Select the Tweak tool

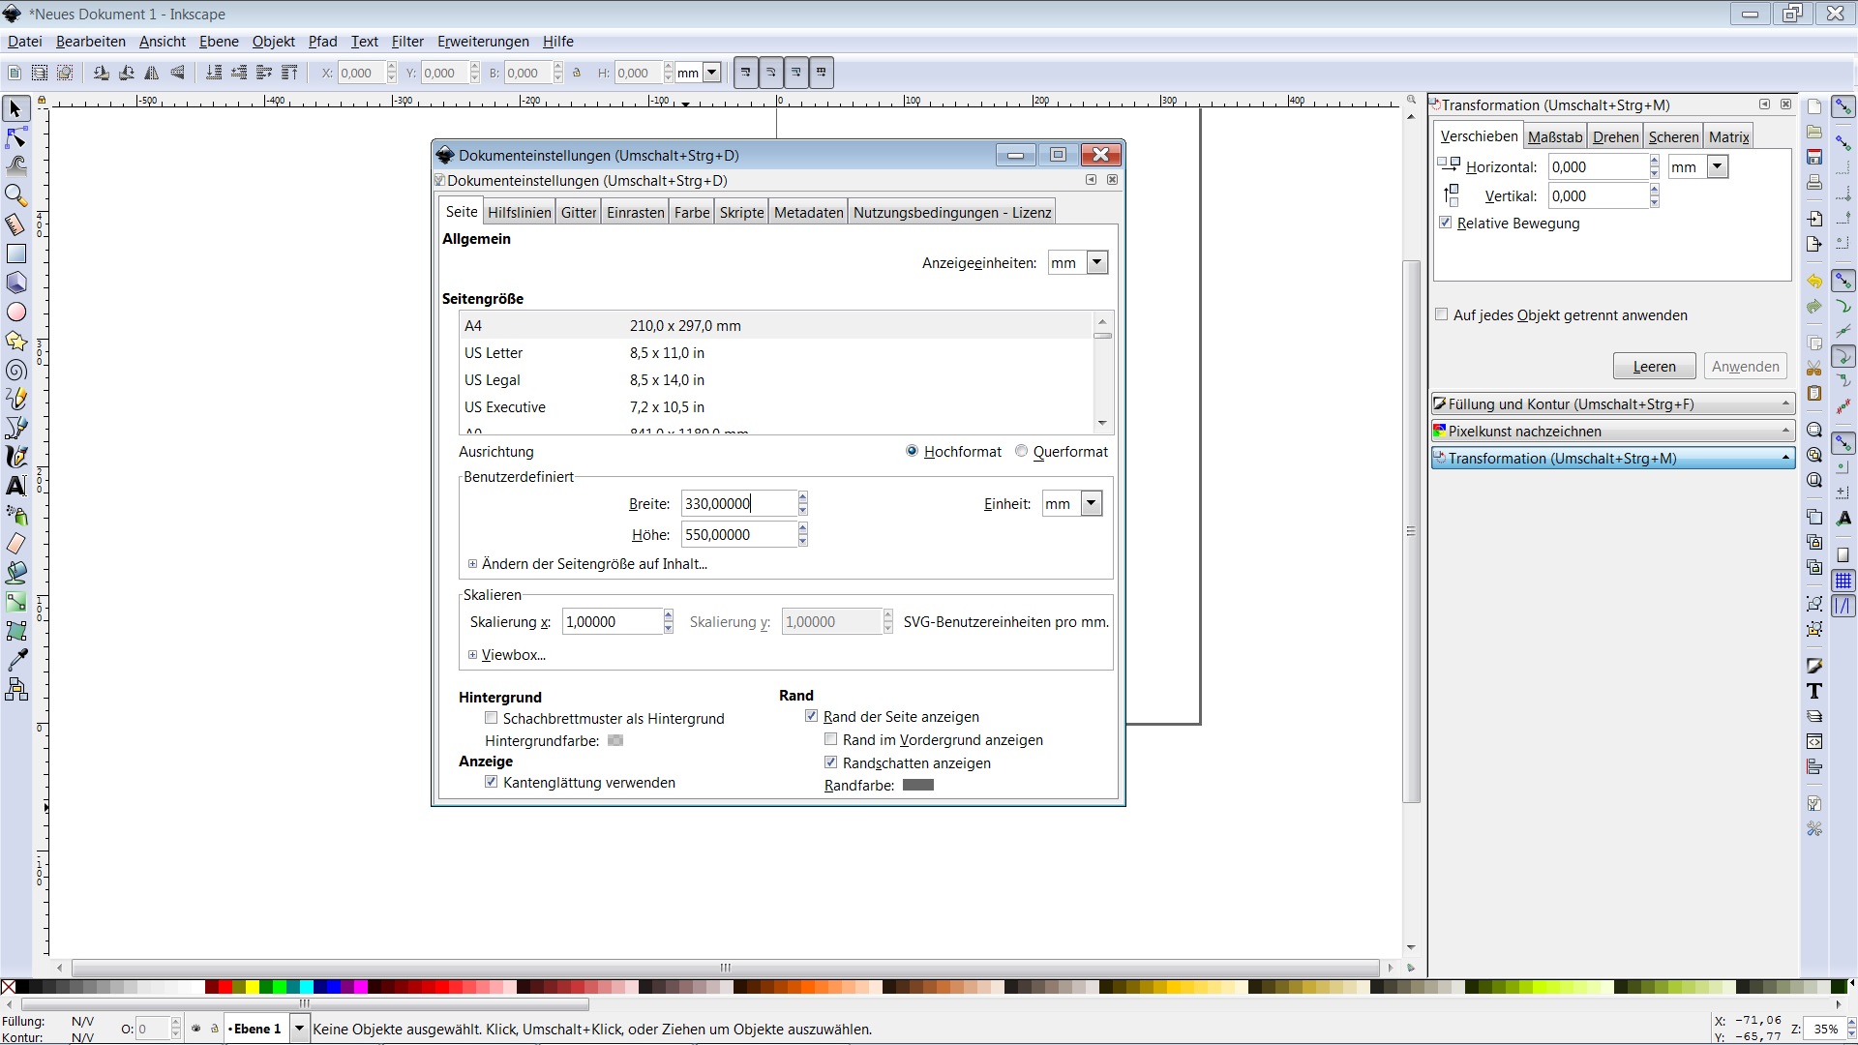pos(15,166)
